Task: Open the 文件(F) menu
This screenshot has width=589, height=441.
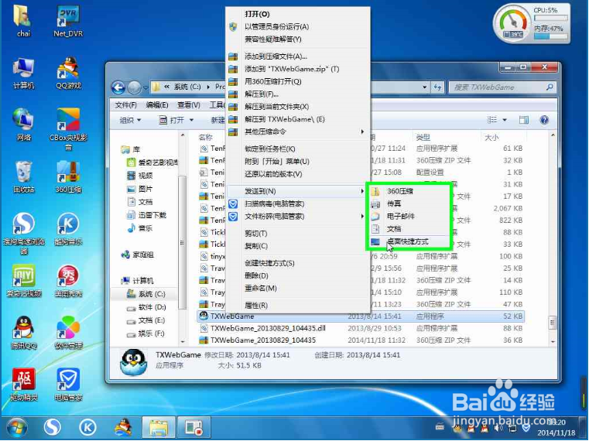Action: 126,104
